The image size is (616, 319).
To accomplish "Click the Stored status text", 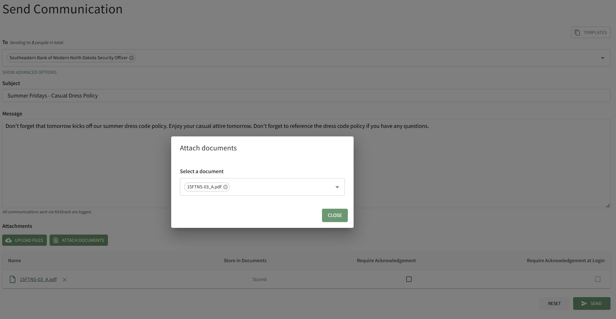I will click(259, 279).
